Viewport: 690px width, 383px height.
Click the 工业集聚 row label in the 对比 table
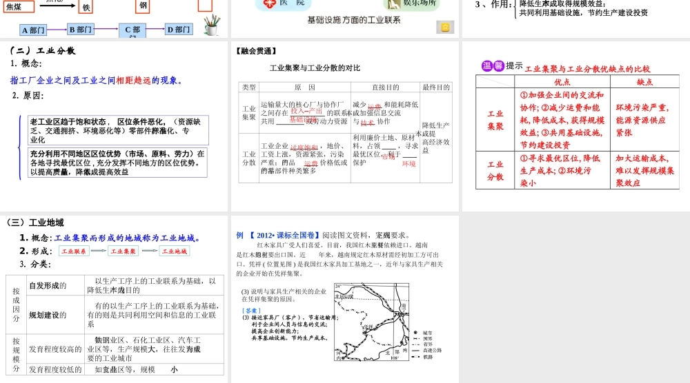(x=248, y=113)
